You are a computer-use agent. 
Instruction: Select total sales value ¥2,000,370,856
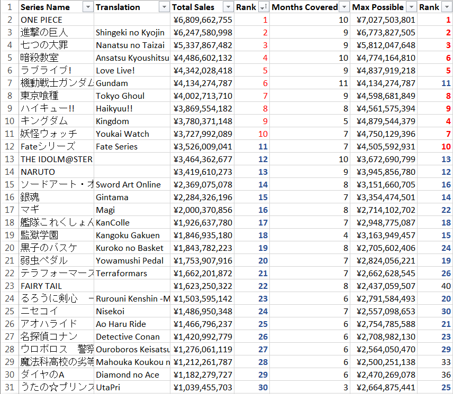202,210
